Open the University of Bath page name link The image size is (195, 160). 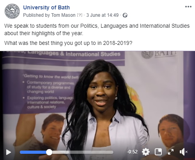coord(47,7)
